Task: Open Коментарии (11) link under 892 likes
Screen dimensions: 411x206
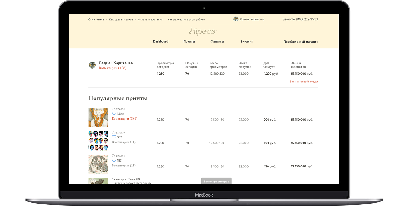Action: [124, 142]
